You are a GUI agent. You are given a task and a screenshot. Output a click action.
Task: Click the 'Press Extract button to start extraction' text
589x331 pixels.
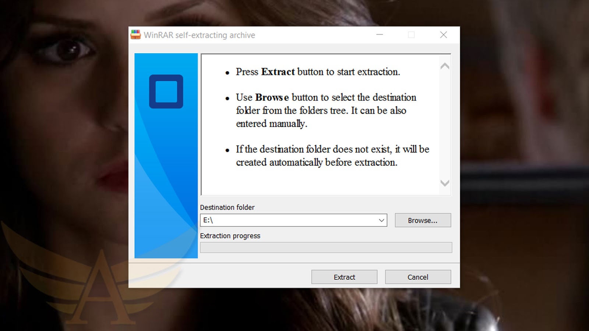point(318,72)
